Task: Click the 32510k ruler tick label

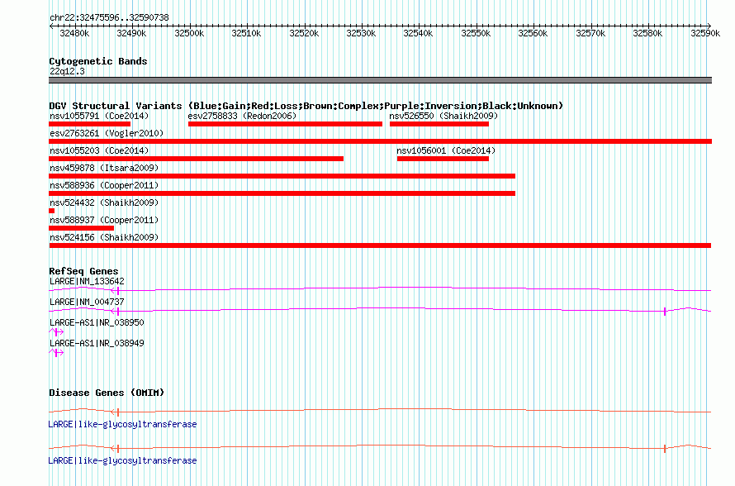Action: tap(247, 33)
